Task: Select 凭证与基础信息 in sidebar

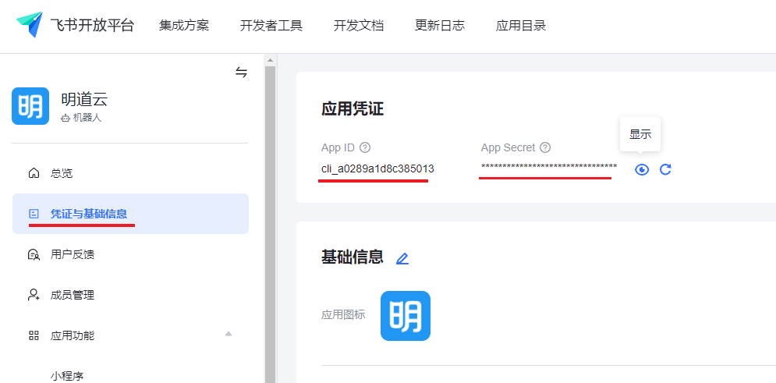Action: point(130,214)
